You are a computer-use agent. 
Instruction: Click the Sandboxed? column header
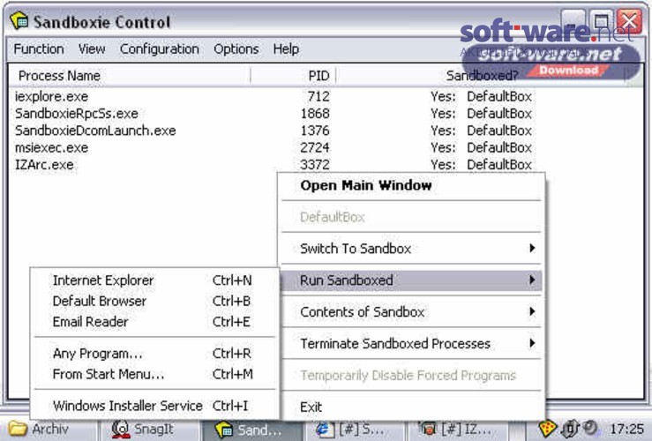(x=481, y=76)
